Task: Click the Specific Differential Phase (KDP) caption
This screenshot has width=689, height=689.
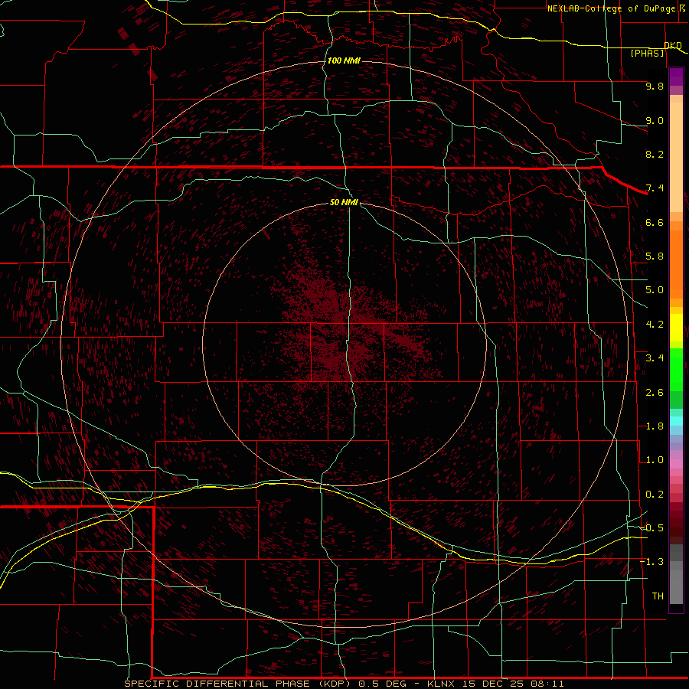Action: (236, 684)
